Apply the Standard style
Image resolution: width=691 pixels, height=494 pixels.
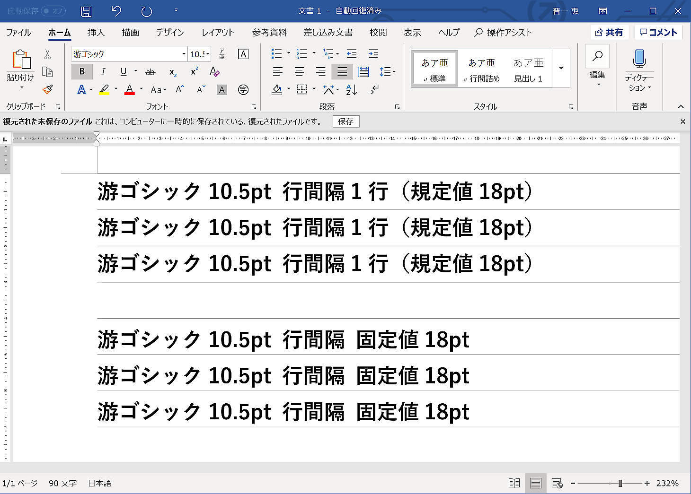(434, 69)
